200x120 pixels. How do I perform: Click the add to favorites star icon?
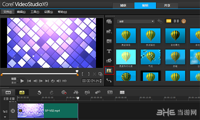click(160, 21)
